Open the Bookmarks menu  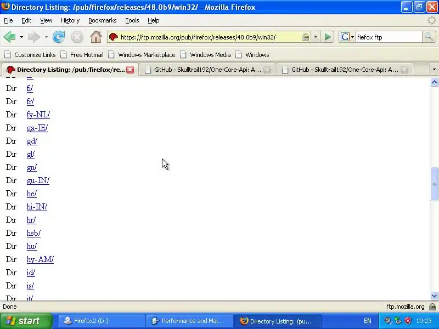tap(103, 20)
